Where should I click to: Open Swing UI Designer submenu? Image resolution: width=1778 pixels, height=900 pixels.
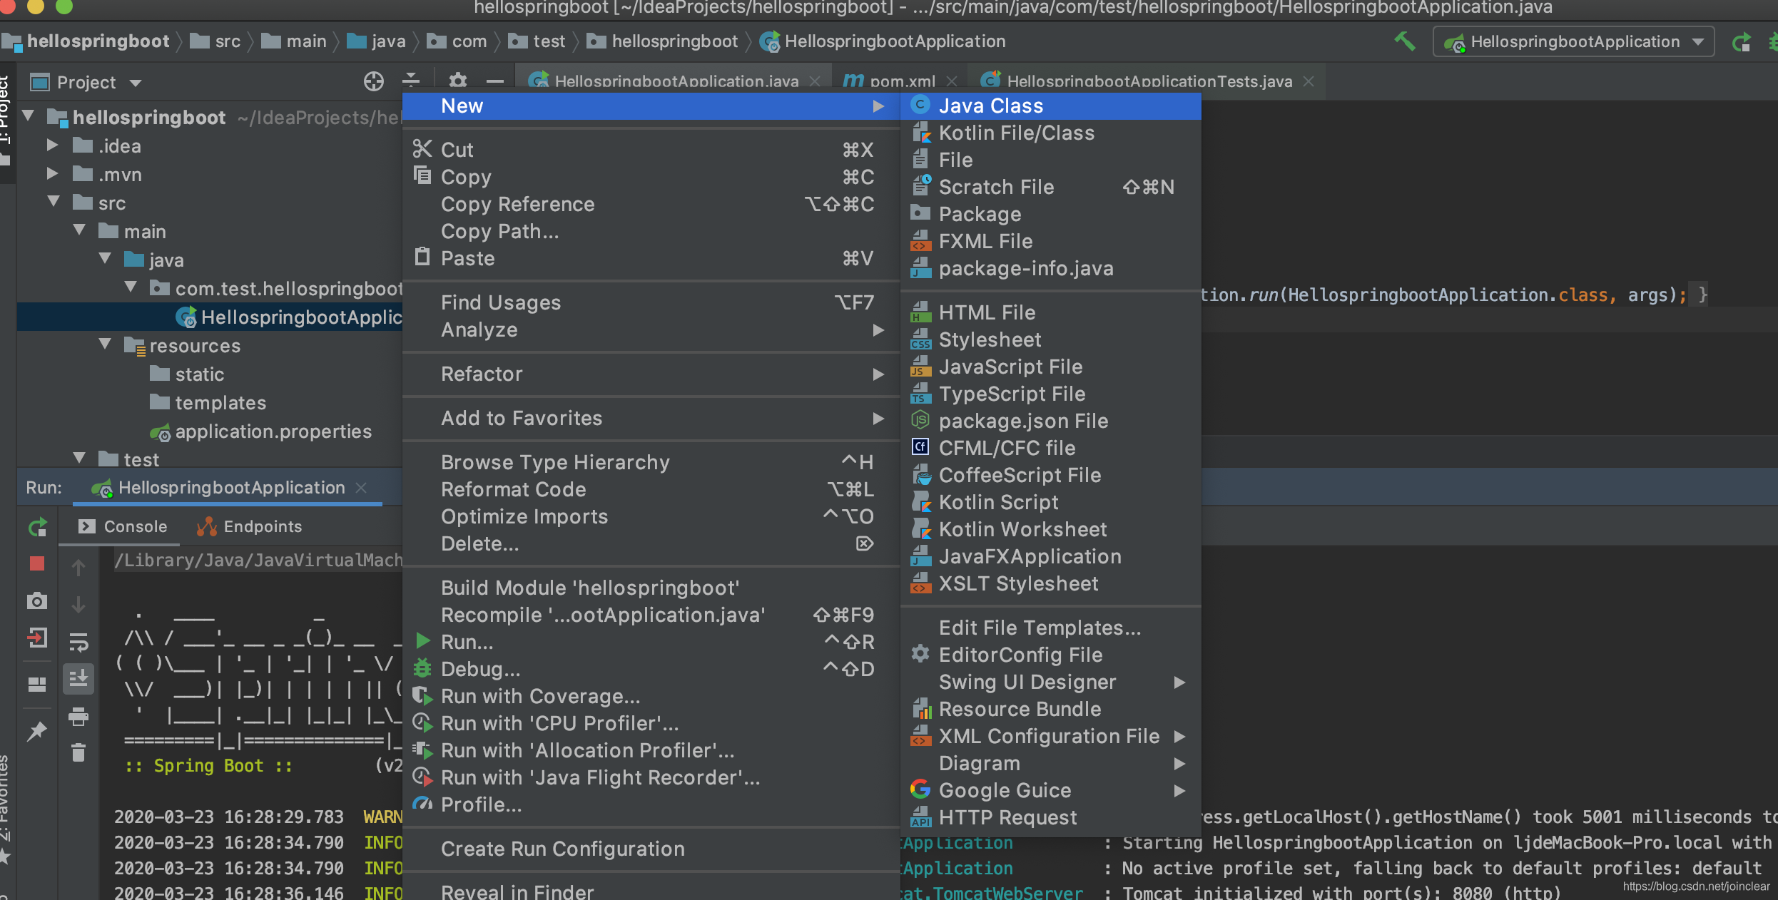coord(1051,682)
